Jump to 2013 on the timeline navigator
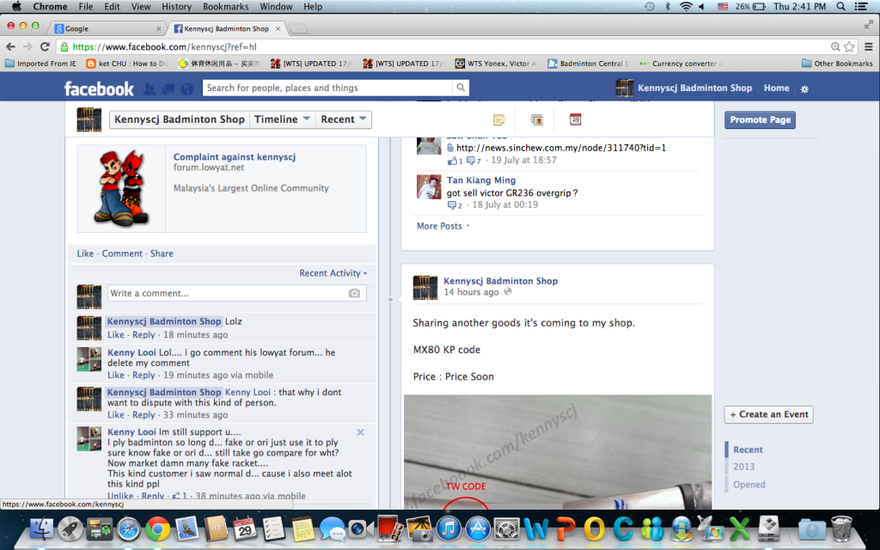This screenshot has width=880, height=550. pos(743,467)
